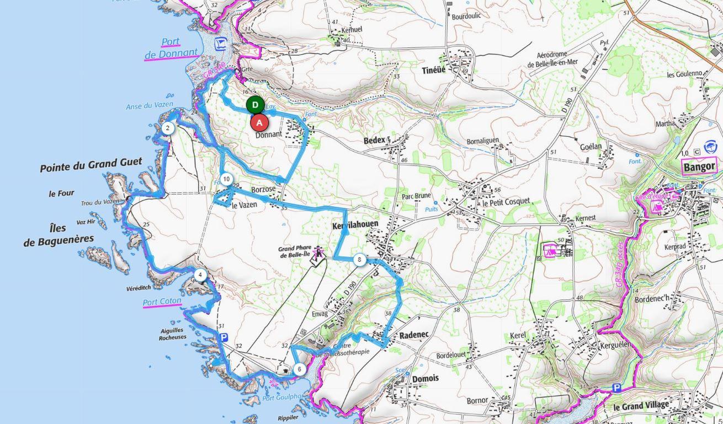Select waypoint 2 near Anse du Vazen
The width and height of the screenshot is (723, 424).
(x=168, y=128)
